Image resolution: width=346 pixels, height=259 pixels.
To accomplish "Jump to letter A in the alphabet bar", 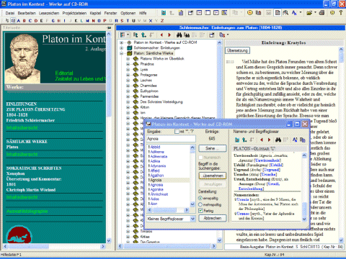I will 19,21.
